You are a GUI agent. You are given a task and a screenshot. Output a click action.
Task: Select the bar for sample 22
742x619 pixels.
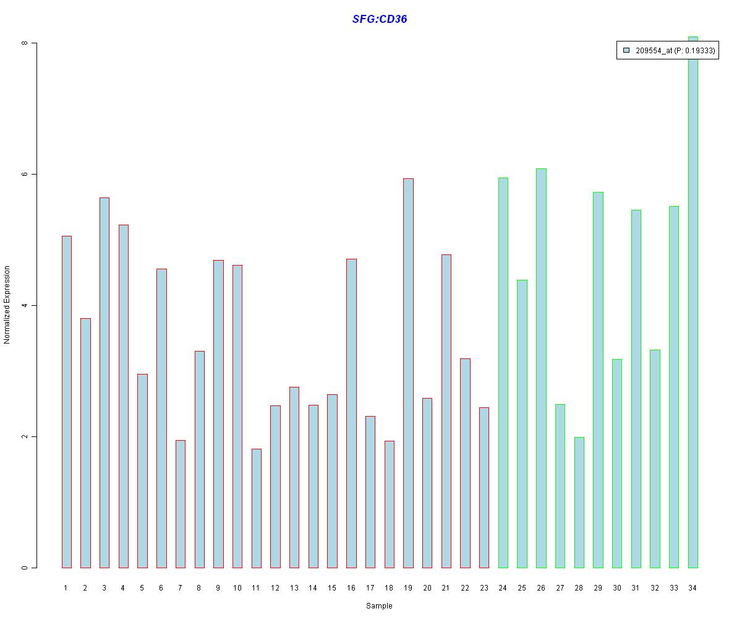(x=465, y=463)
